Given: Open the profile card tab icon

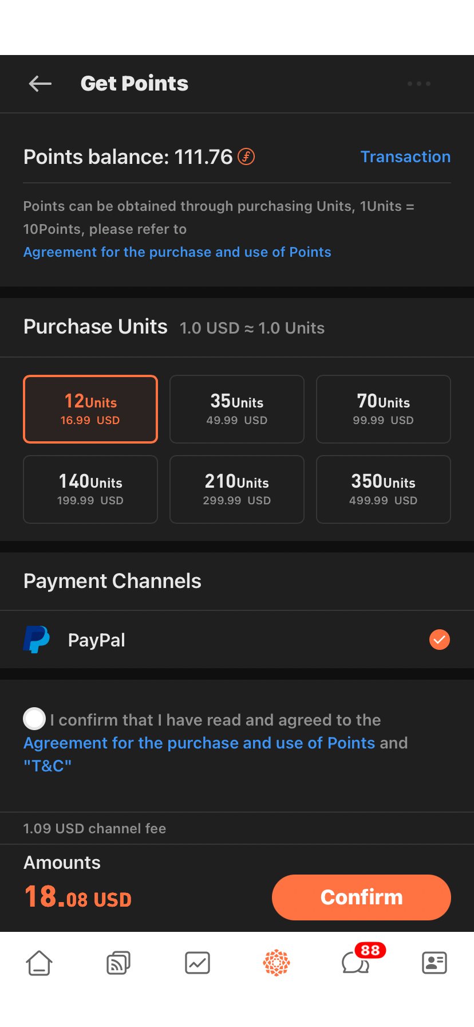Looking at the screenshot, I should pos(434,963).
